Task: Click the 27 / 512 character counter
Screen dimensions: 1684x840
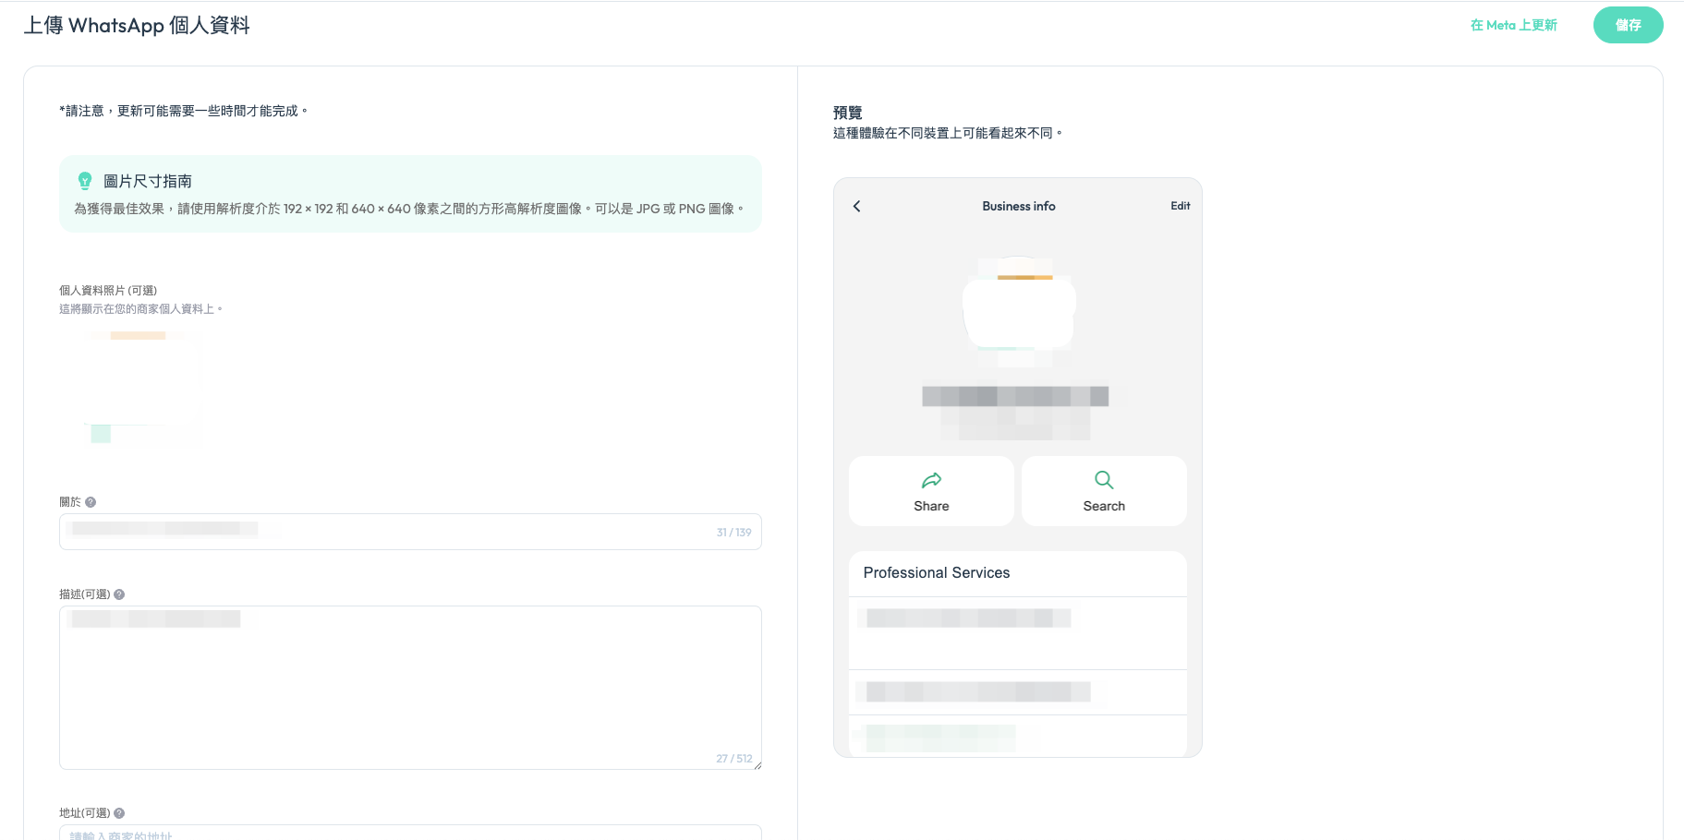Action: pyautogui.click(x=733, y=759)
